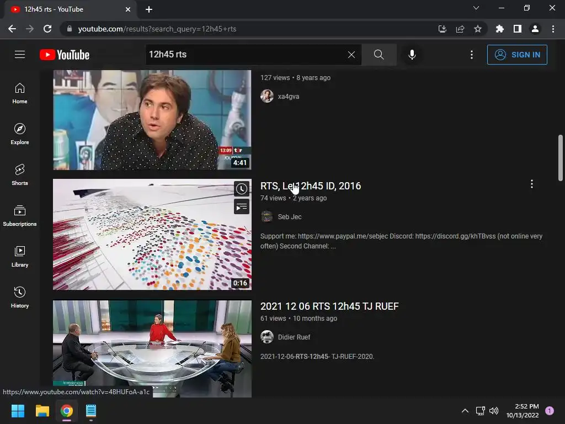Open File Explorer from the taskbar
565x424 pixels.
click(x=42, y=411)
